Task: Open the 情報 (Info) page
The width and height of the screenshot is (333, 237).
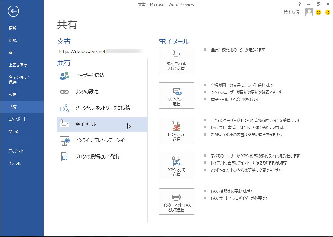Action: [13, 28]
